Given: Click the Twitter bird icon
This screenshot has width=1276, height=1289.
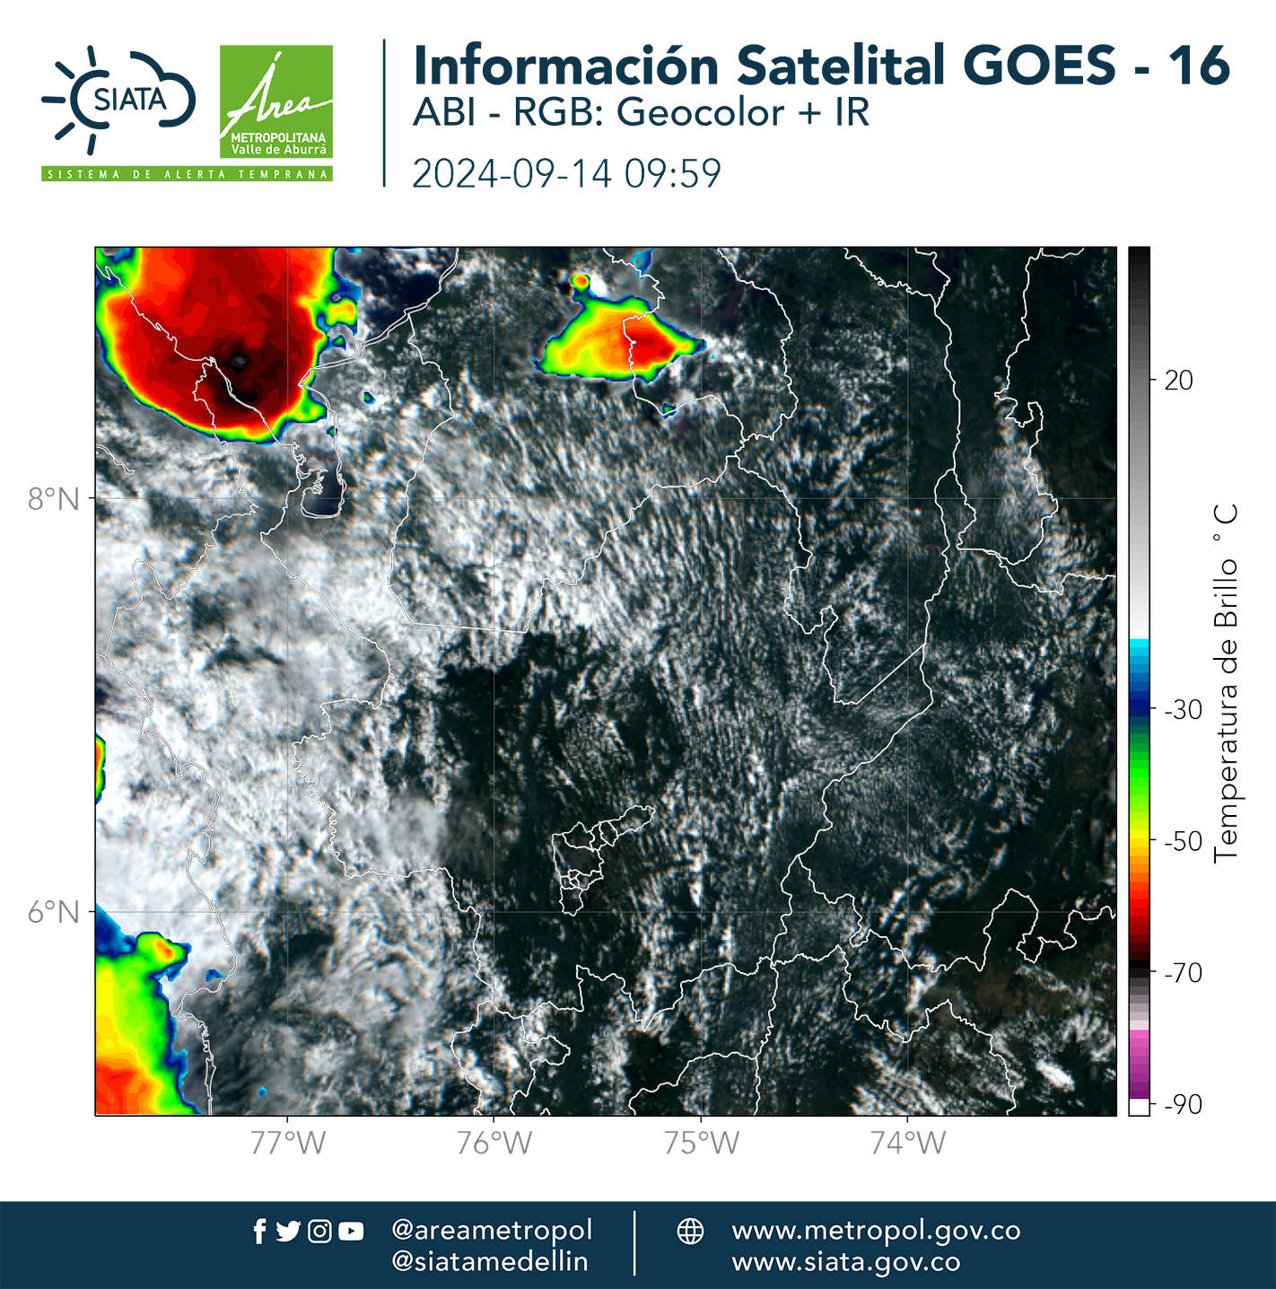Looking at the screenshot, I should click(x=288, y=1232).
